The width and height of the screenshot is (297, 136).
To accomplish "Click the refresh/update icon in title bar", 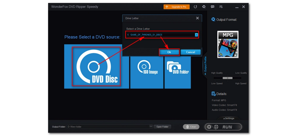I will coord(195,7).
